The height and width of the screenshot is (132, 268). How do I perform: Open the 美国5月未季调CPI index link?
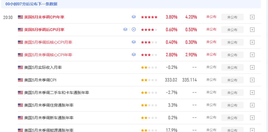click(40, 80)
